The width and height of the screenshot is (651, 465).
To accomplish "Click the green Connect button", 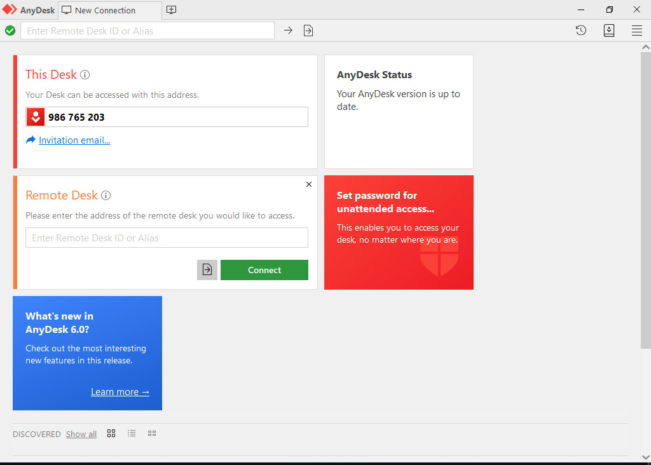I will click(x=264, y=270).
